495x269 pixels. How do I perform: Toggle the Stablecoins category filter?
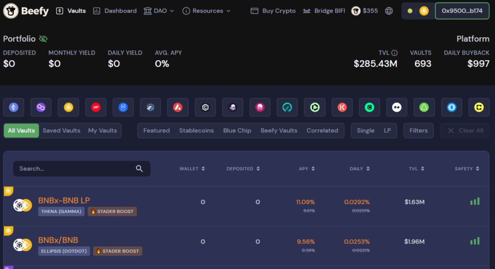tap(196, 131)
